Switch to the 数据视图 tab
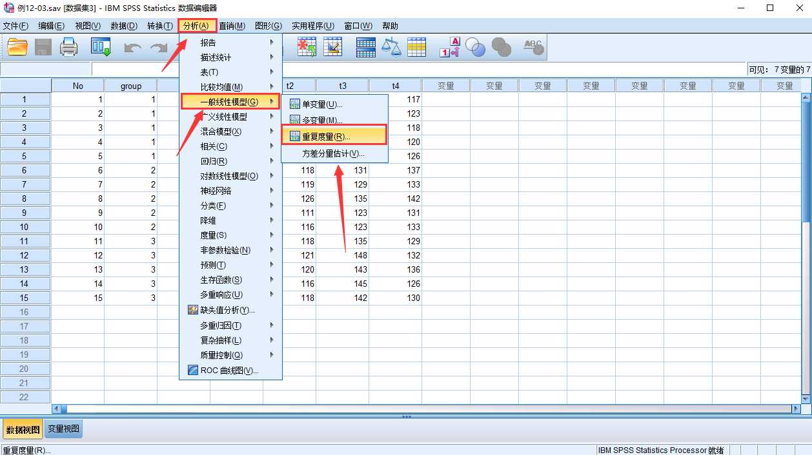Screen dimensions: 812x455 click(x=23, y=429)
